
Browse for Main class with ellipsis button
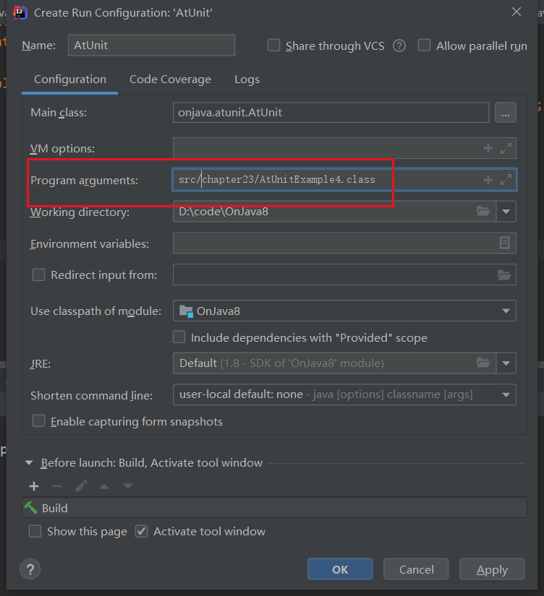[x=505, y=113]
